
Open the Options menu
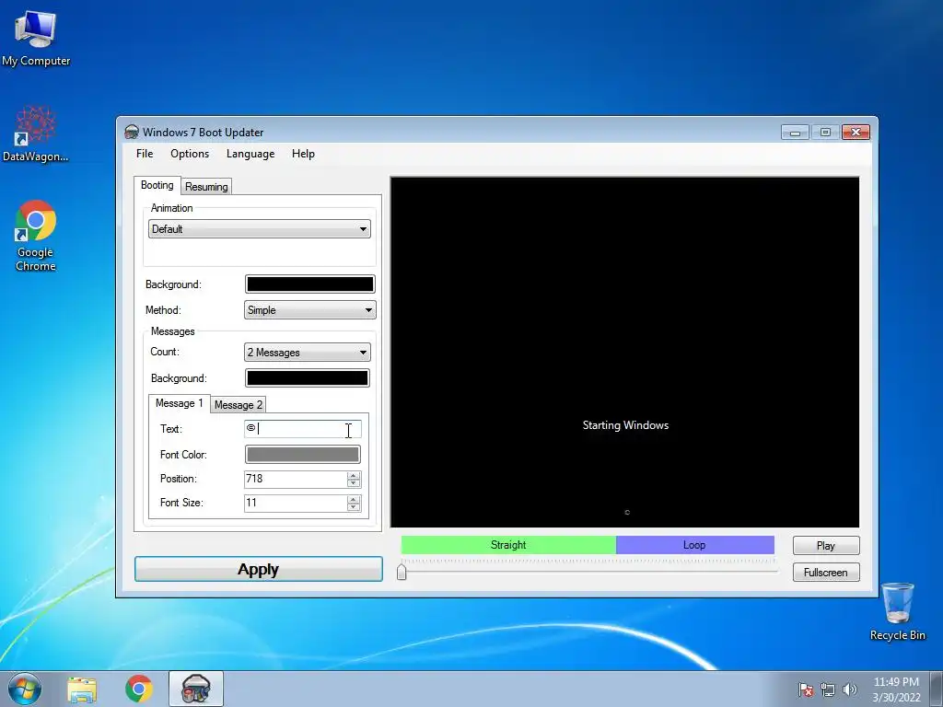pyautogui.click(x=190, y=154)
